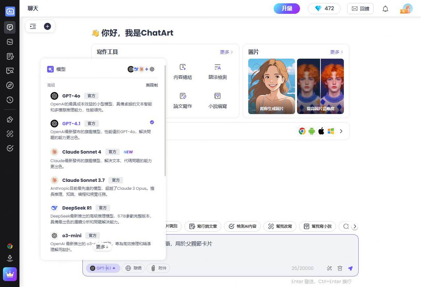Click the Windows platform icon in banner

click(331, 131)
